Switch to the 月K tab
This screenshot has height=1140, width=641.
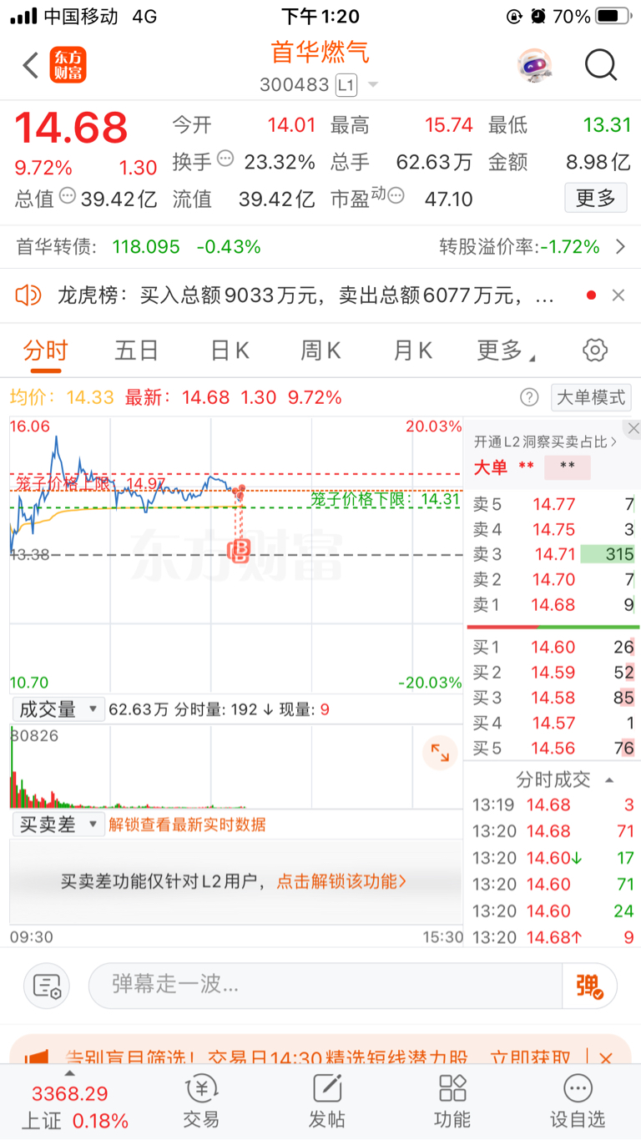click(x=413, y=351)
